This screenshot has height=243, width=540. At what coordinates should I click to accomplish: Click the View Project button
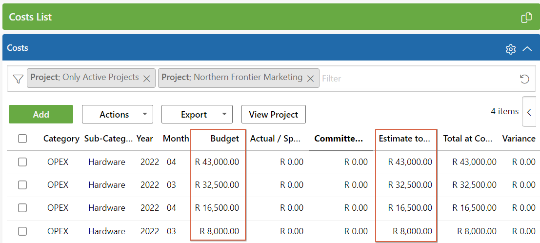tap(273, 115)
